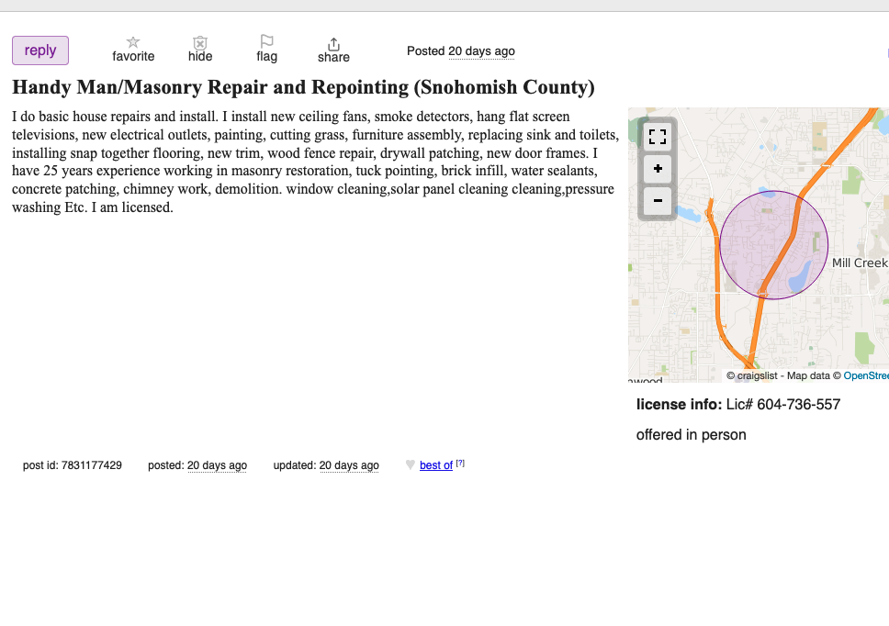Image resolution: width=889 pixels, height=626 pixels.
Task: Click the "updated: 20 days ago" date
Action: point(348,465)
